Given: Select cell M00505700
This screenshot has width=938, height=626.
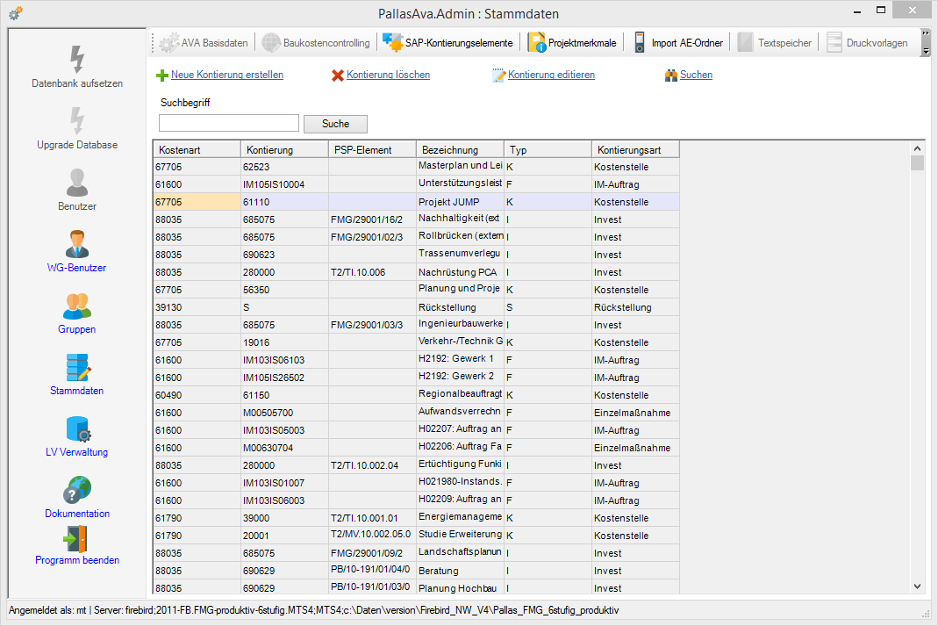Looking at the screenshot, I should pyautogui.click(x=285, y=413).
